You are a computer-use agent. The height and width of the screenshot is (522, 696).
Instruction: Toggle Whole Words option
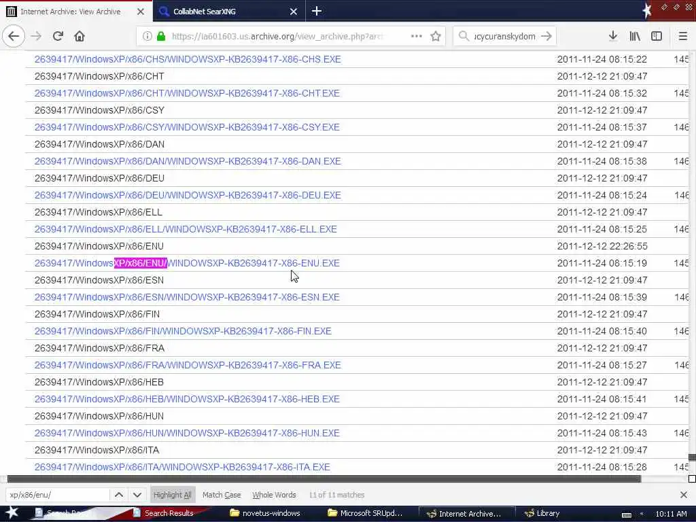(x=274, y=495)
